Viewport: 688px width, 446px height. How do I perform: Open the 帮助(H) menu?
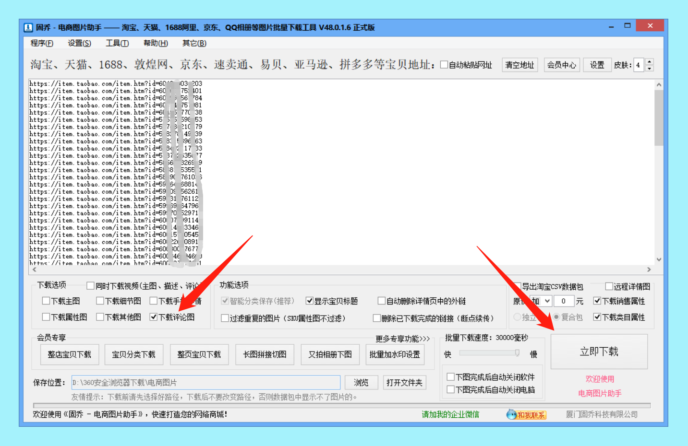pyautogui.click(x=156, y=43)
